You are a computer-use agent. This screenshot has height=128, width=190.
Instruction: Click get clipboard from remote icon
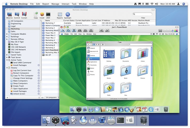(101, 31)
